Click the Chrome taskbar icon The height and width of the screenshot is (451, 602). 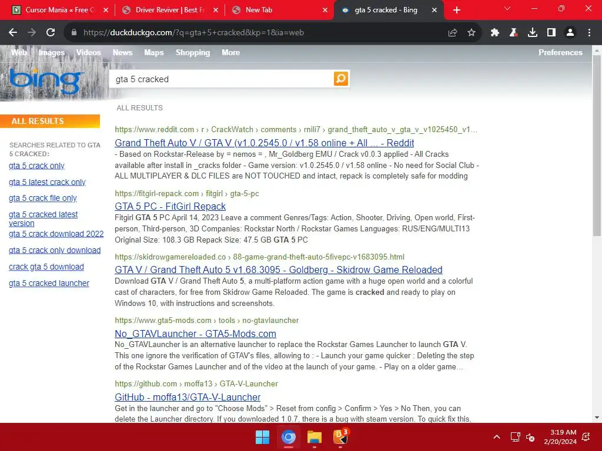pos(288,437)
